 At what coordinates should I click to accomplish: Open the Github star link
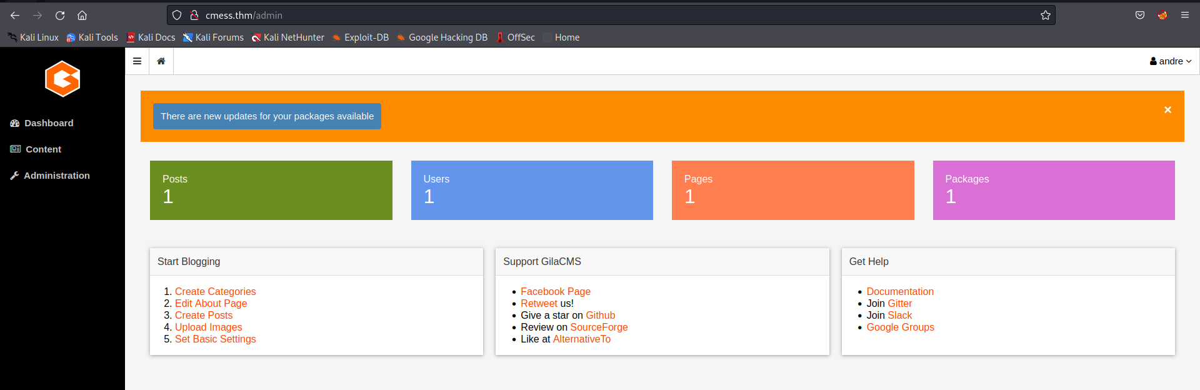coord(600,315)
